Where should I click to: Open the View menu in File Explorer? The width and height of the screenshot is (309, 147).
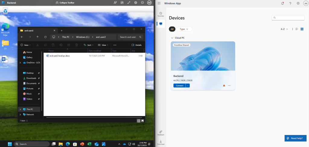pyautogui.click(x=103, y=45)
